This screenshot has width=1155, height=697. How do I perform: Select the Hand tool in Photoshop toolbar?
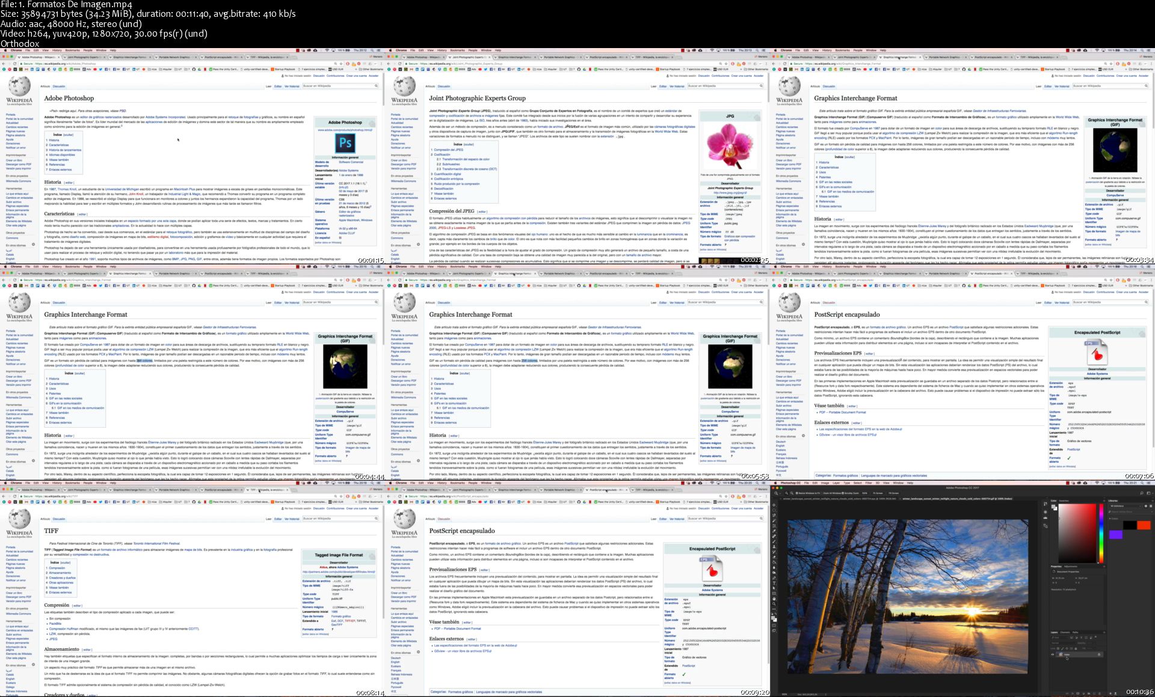(774, 598)
